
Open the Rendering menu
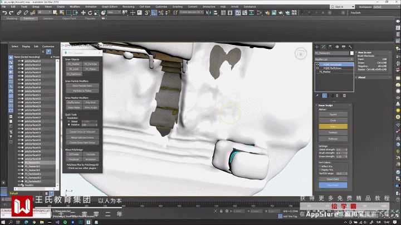coord(129,7)
